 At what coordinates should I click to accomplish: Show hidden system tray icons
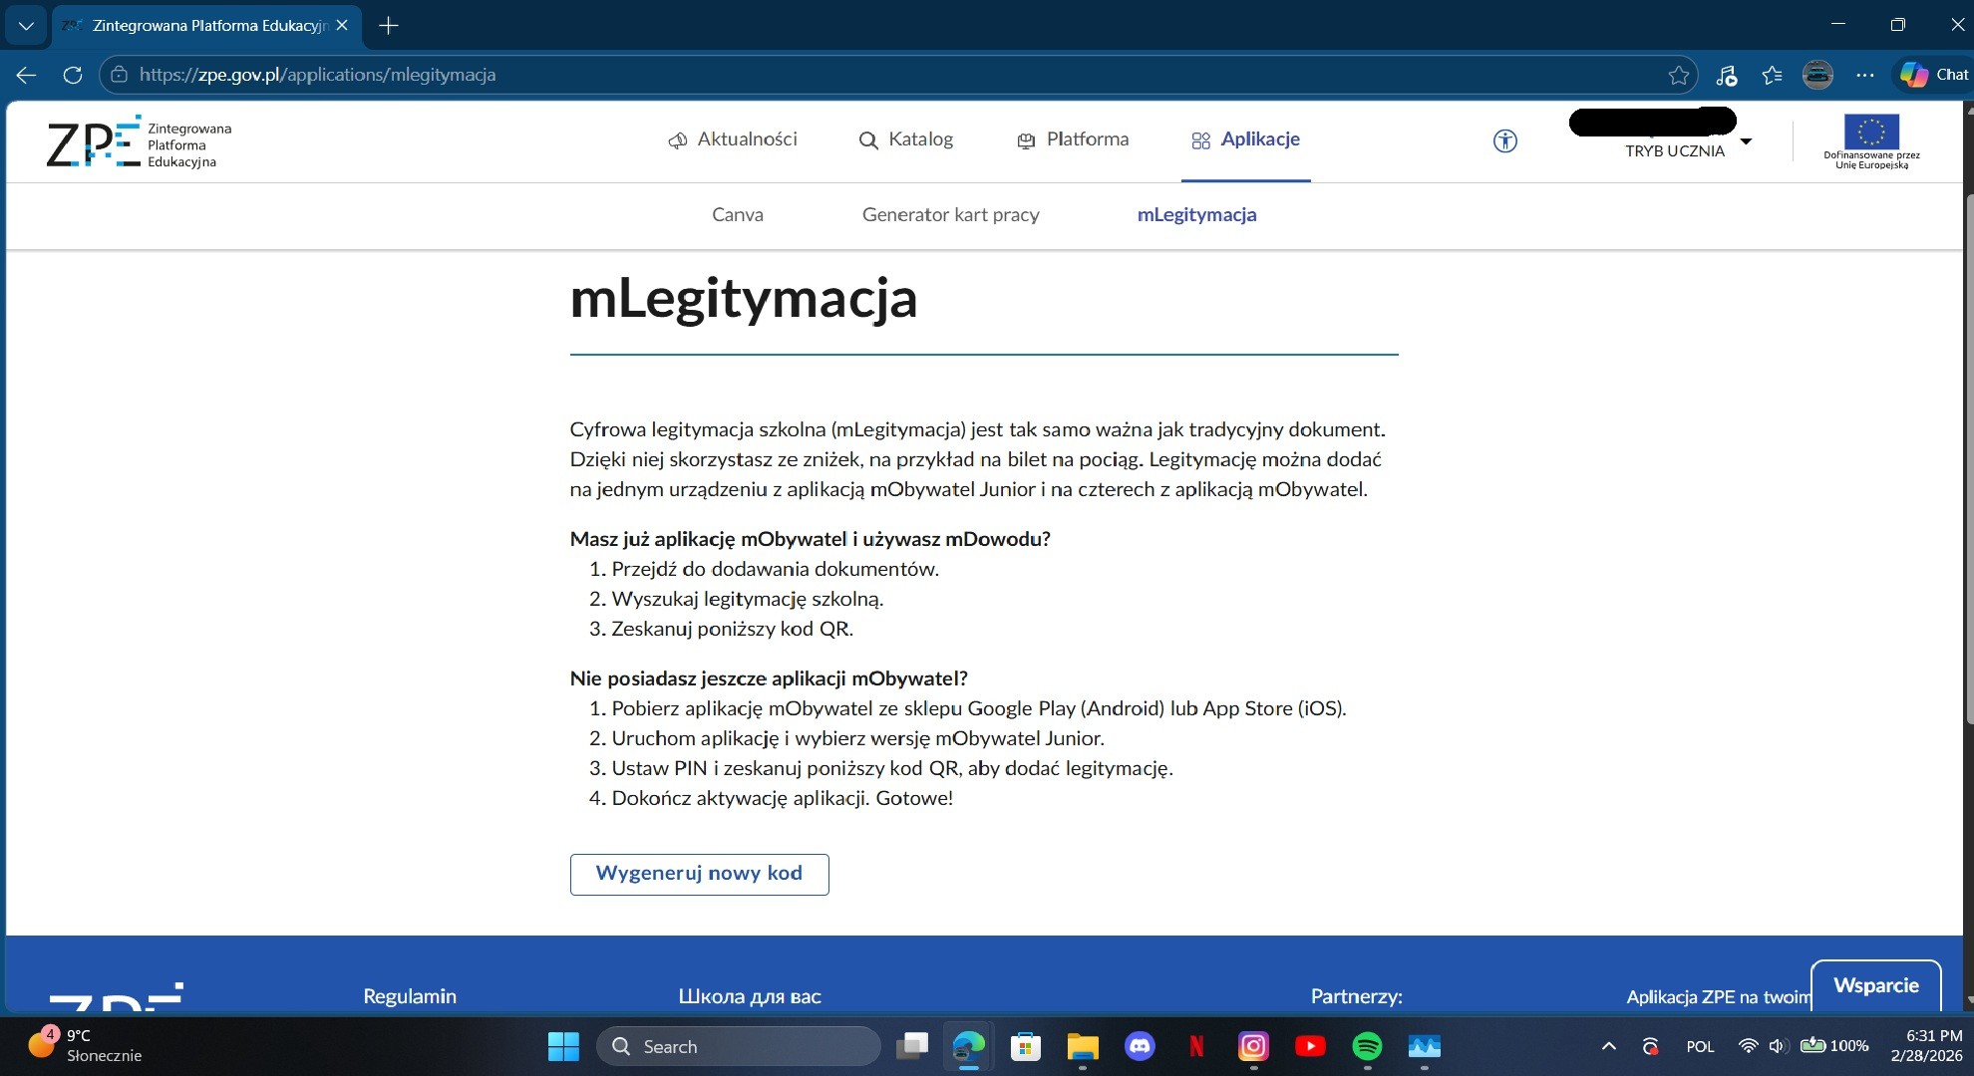pyautogui.click(x=1608, y=1046)
